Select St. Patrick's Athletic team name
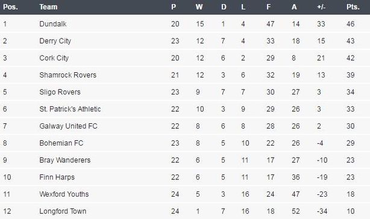 tap(70, 109)
